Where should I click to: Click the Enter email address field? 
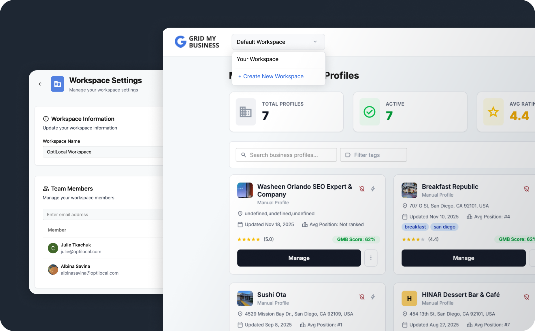pos(103,214)
